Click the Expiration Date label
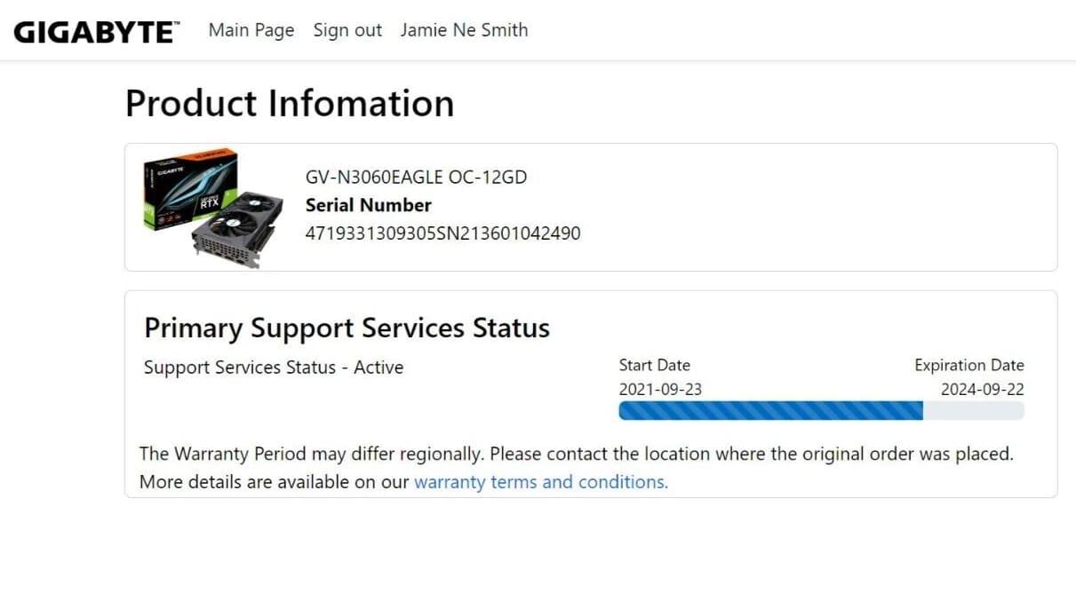The height and width of the screenshot is (601, 1076). [x=968, y=365]
